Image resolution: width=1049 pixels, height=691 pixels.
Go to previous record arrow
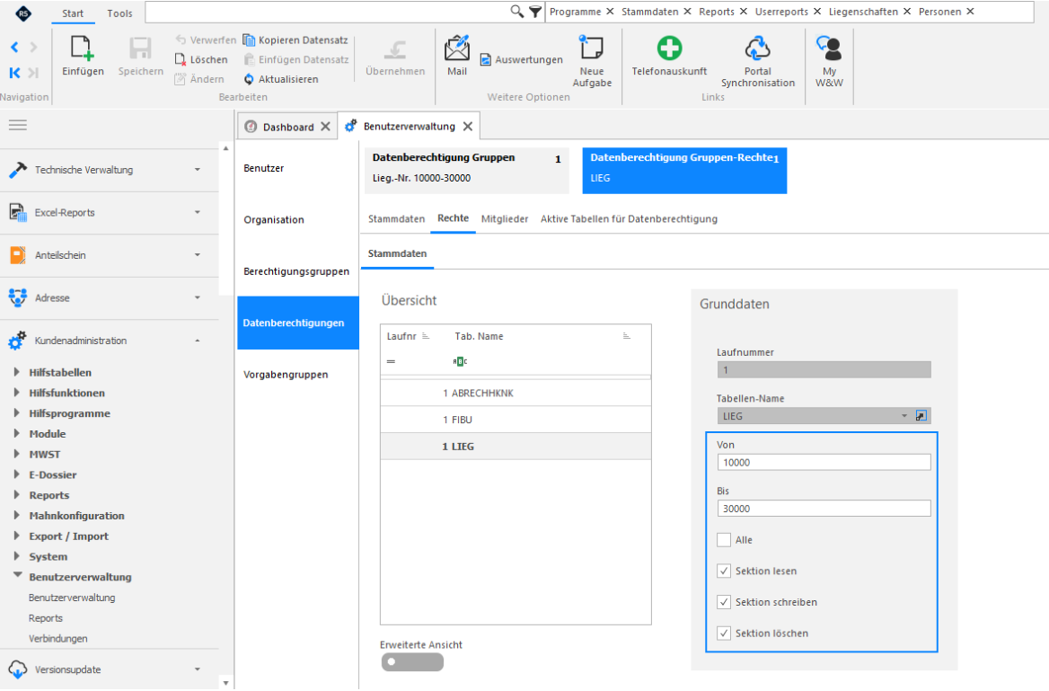point(14,47)
